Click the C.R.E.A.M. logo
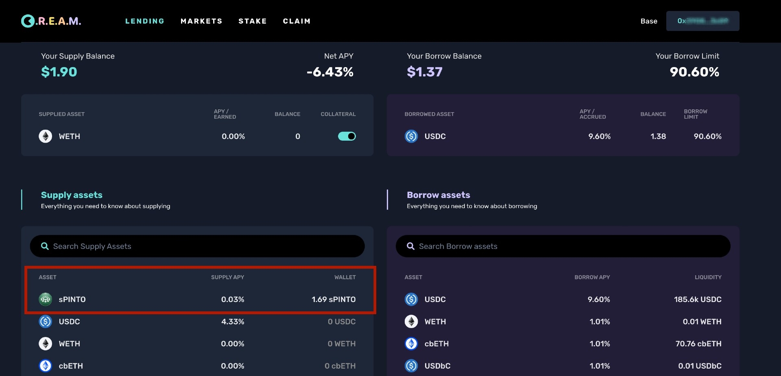This screenshot has height=376, width=781. (51, 21)
